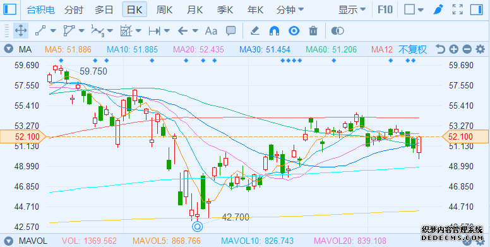Open the 分钟 minutes dropdown
This screenshot has height=247, width=490.
coord(290,9)
